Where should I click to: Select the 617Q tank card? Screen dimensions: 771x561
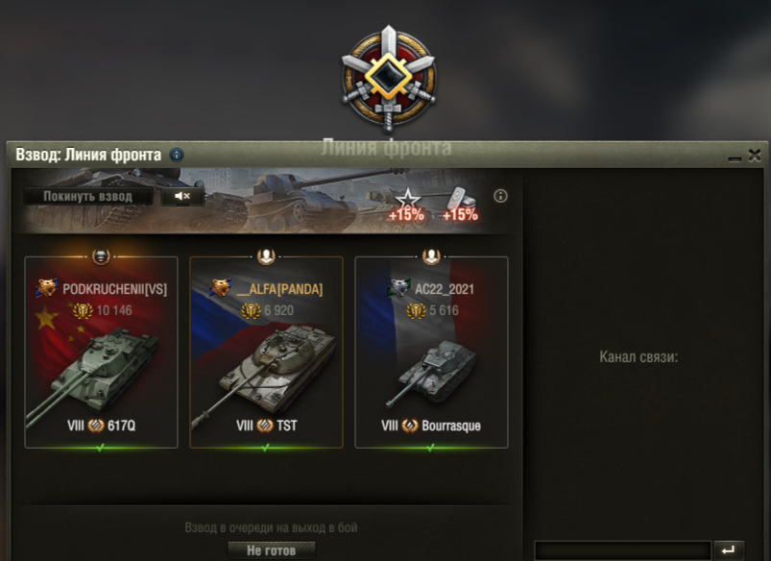tap(101, 352)
